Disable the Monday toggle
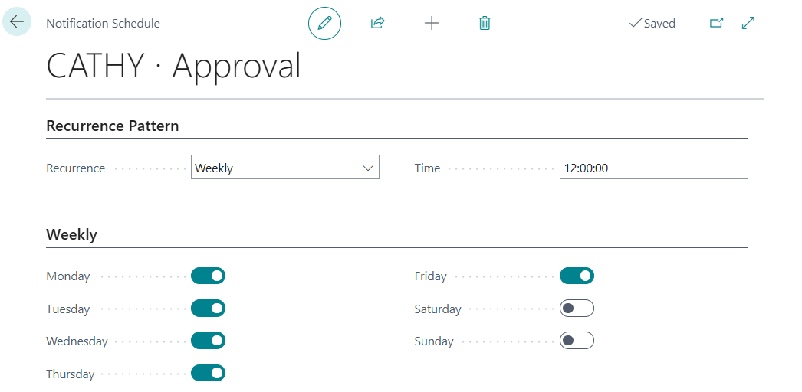 pyautogui.click(x=209, y=276)
